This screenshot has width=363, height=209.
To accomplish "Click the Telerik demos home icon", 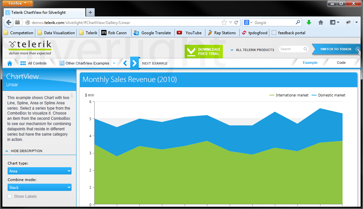I will 10,63.
